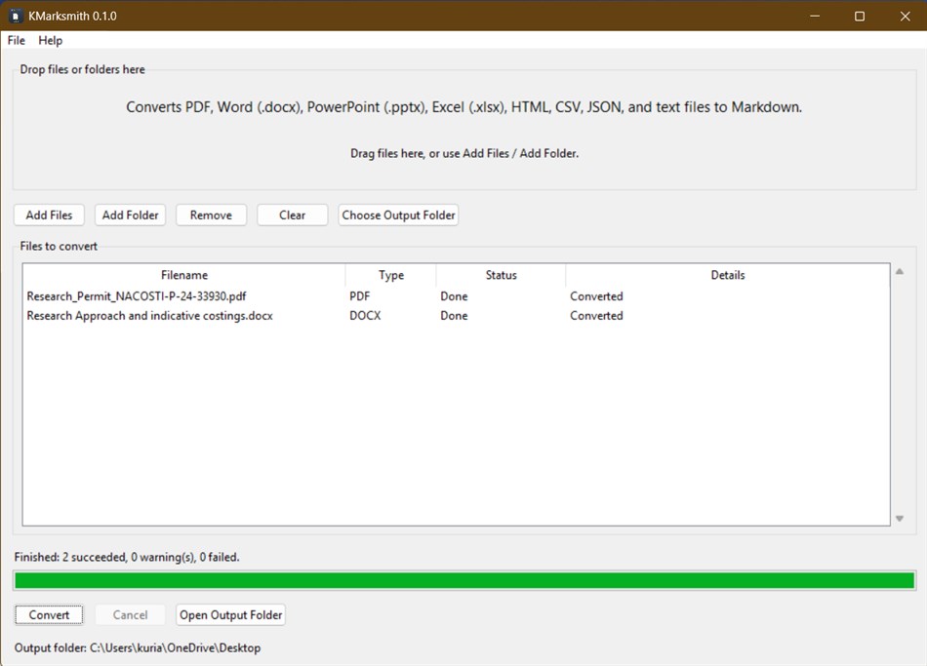The image size is (927, 666).
Task: Select Research Approach and indicative costings.docx row
Action: (456, 316)
